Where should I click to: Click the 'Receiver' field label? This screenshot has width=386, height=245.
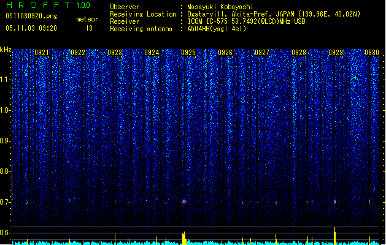[x=125, y=21]
